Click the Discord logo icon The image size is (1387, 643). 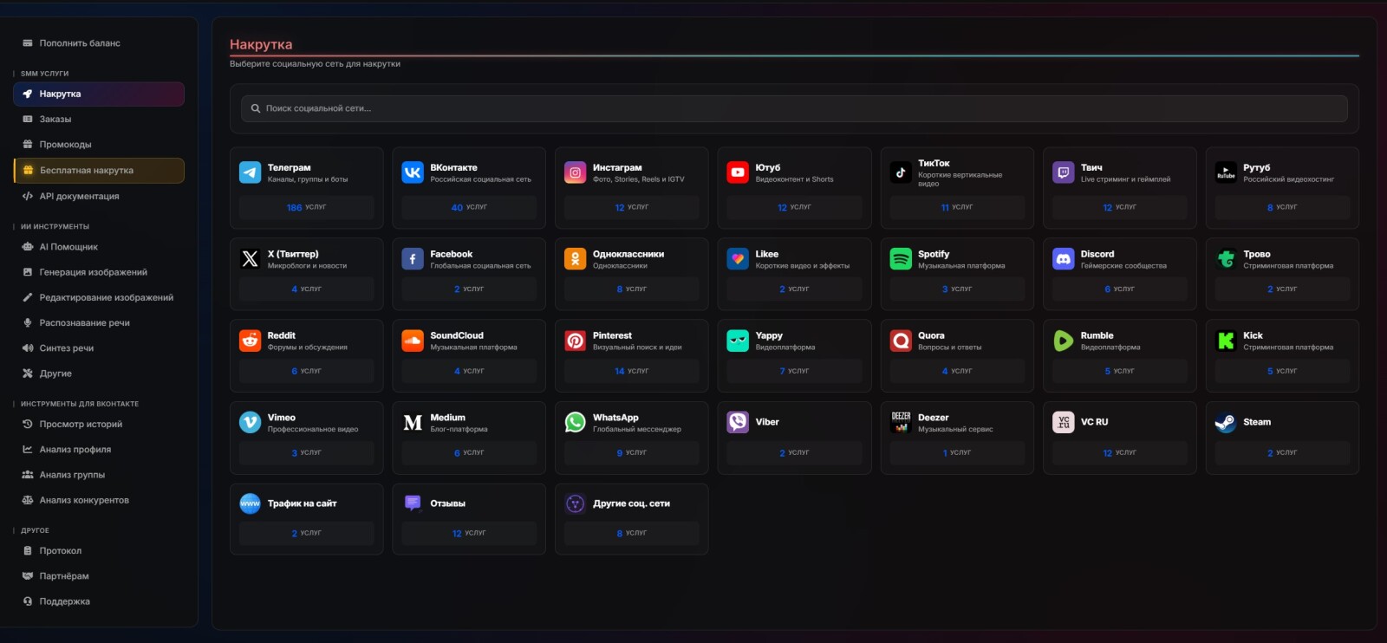pos(1063,258)
